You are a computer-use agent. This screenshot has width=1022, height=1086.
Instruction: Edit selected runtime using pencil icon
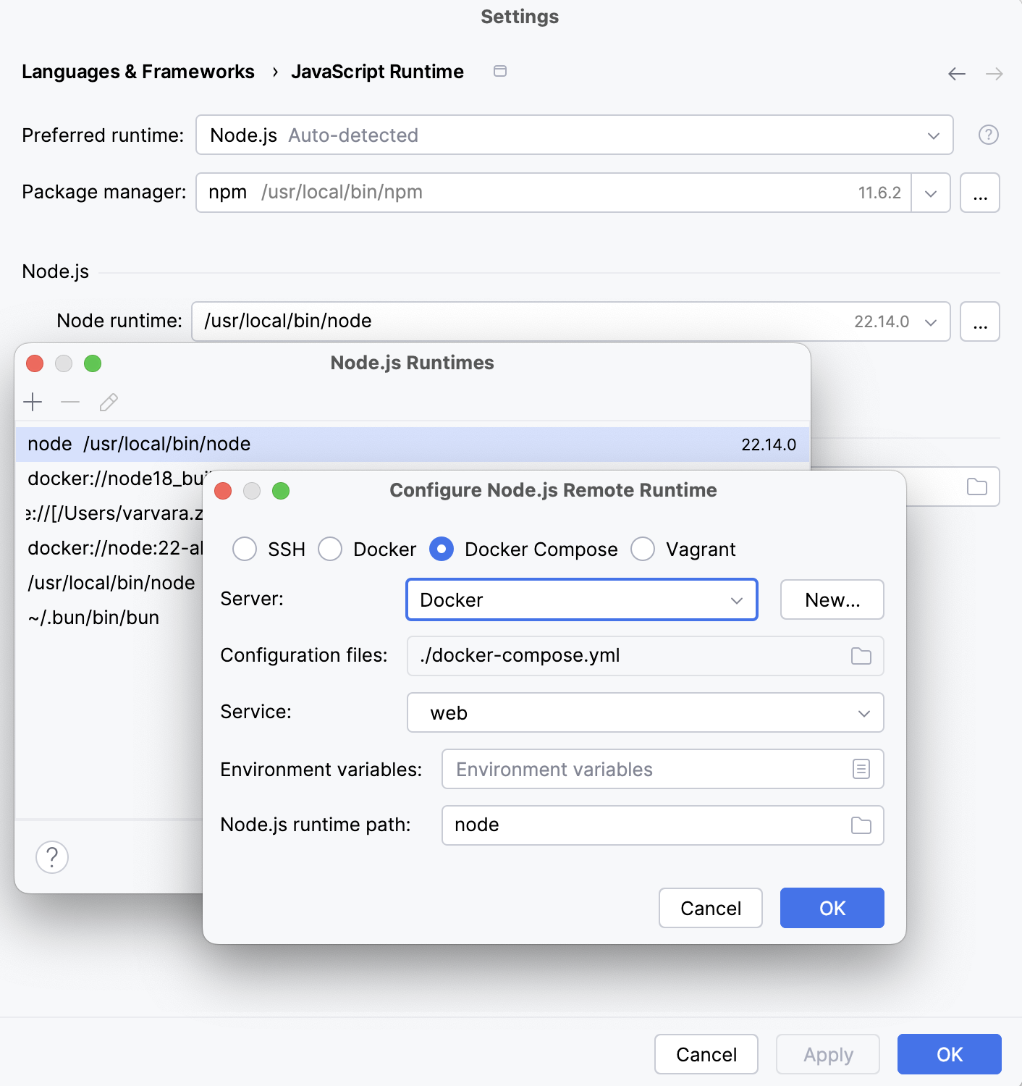click(x=109, y=402)
